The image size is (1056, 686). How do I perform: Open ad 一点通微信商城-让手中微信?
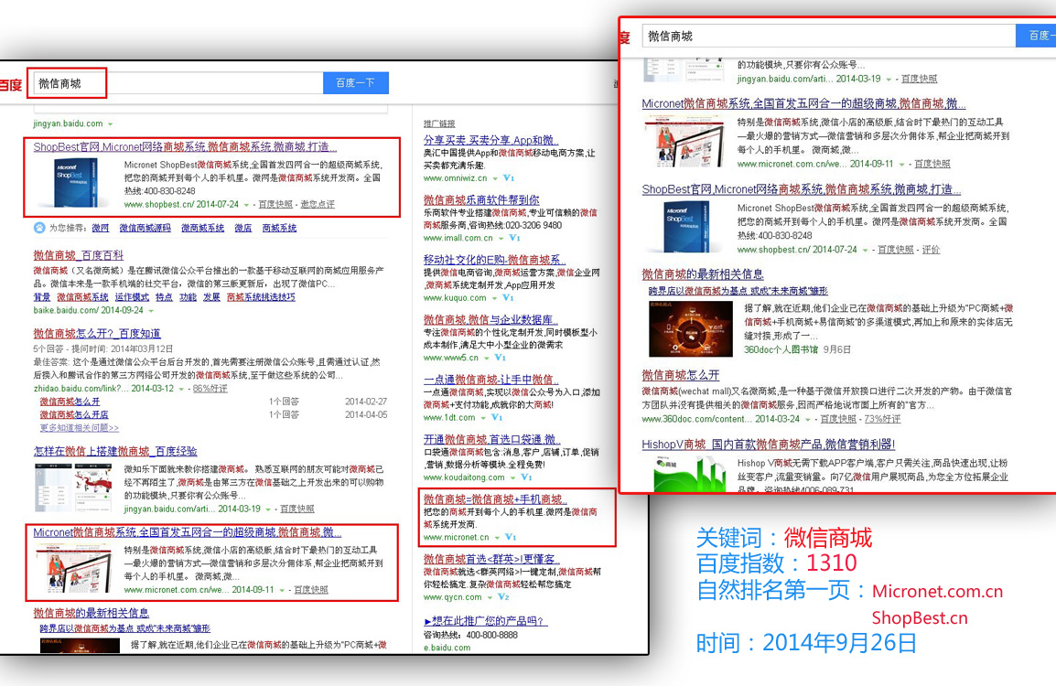[491, 380]
